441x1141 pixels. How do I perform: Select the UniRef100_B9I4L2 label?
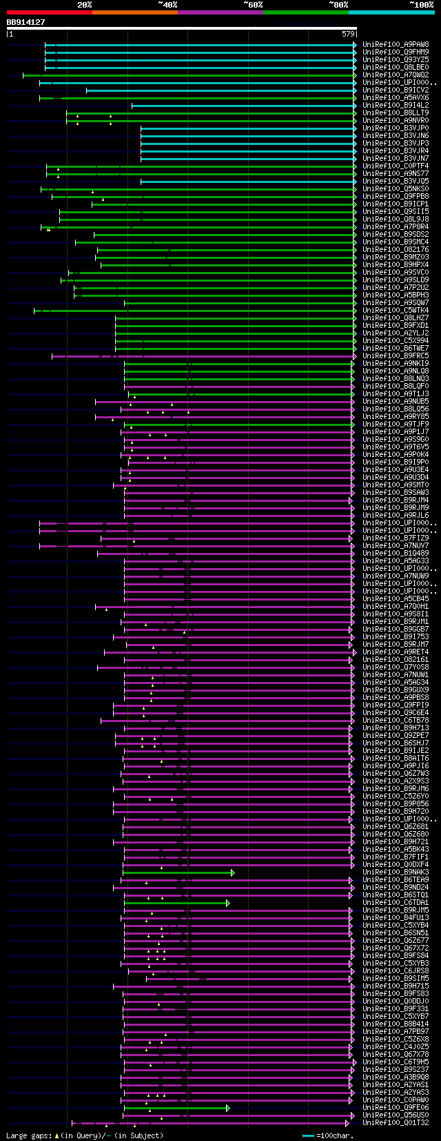[x=396, y=105]
